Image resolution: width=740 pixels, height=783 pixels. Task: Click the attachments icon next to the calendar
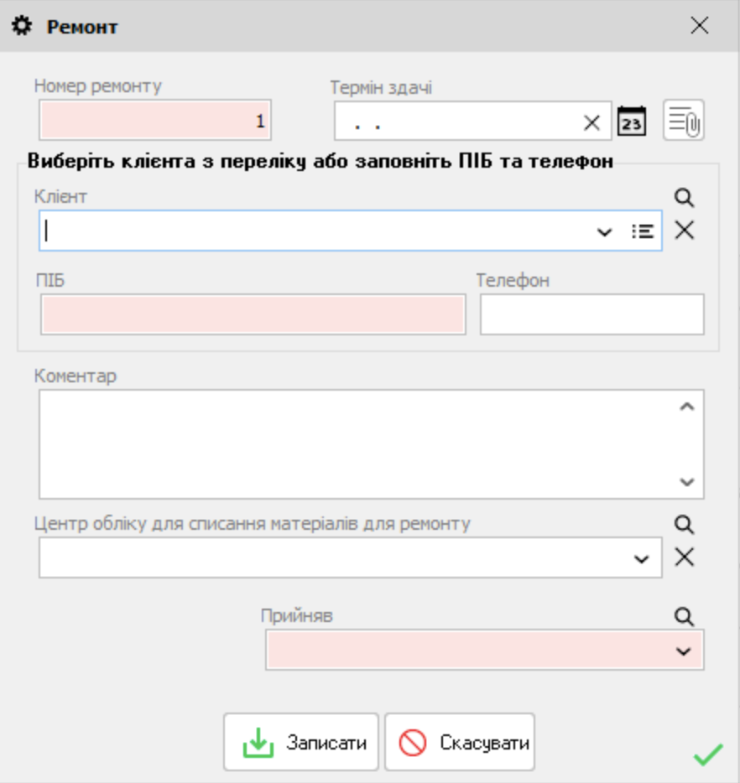coord(683,119)
